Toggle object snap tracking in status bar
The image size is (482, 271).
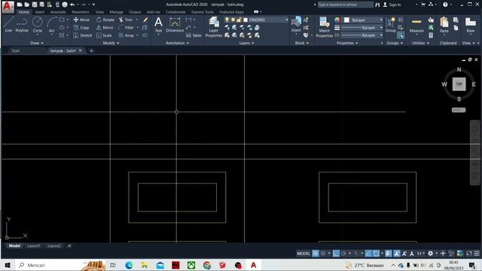pos(368,254)
